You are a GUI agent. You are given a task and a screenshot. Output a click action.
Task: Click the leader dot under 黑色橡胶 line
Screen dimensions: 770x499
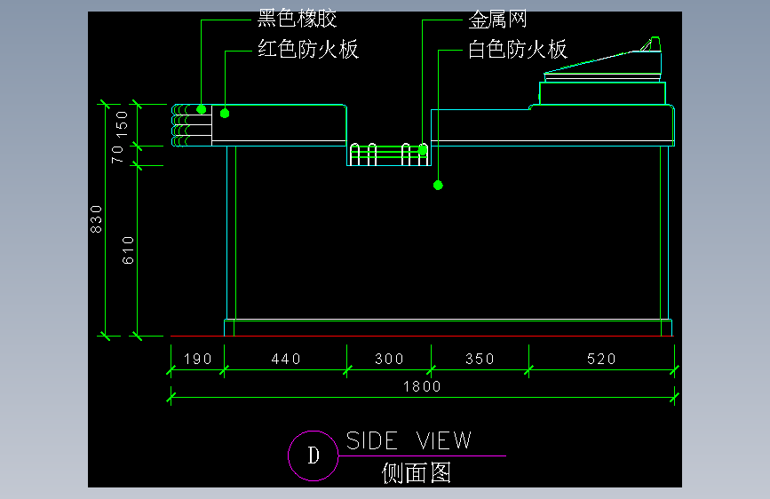[202, 109]
